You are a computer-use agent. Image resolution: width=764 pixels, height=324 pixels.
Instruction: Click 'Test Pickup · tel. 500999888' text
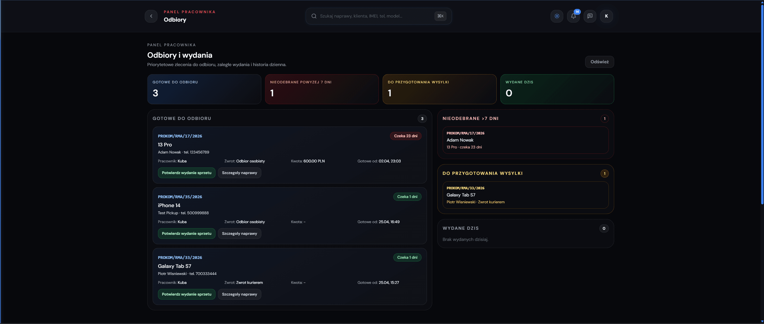tap(183, 213)
